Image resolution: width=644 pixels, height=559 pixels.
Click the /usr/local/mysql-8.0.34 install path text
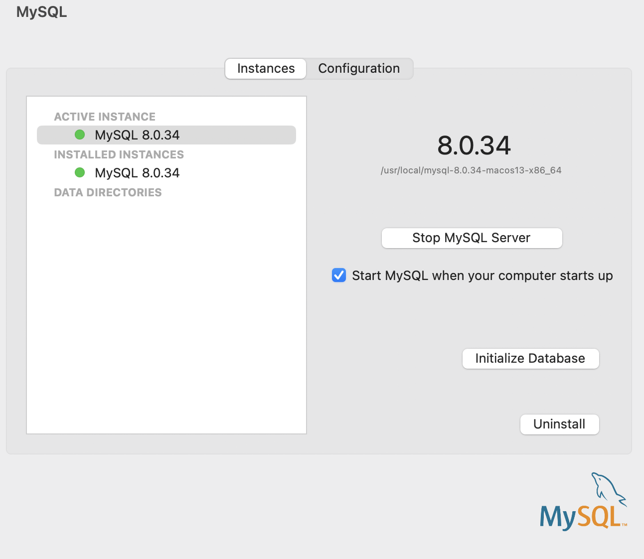471,170
